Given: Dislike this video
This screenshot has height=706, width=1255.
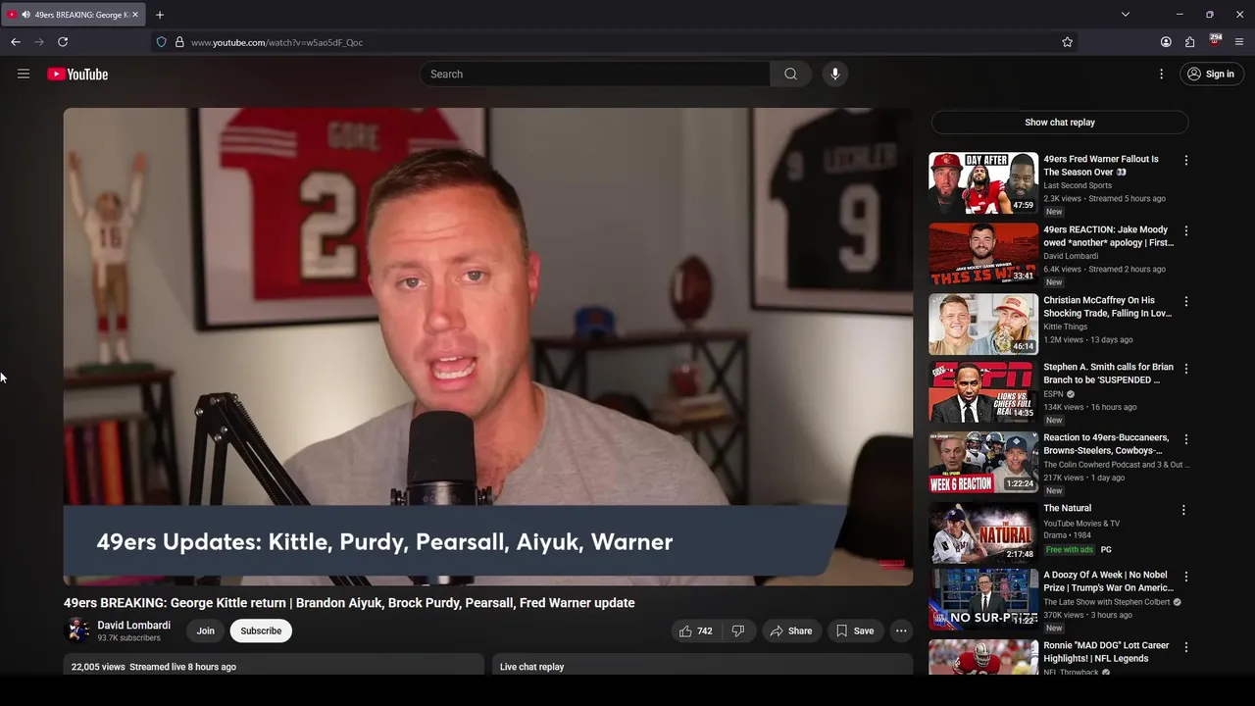Looking at the screenshot, I should pos(738,630).
